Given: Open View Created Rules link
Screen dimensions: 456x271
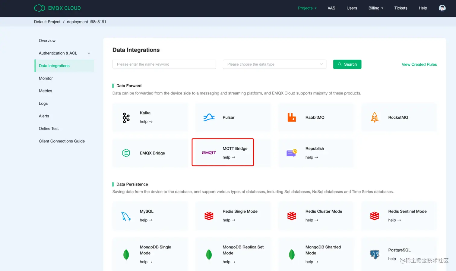Looking at the screenshot, I should coord(419,64).
